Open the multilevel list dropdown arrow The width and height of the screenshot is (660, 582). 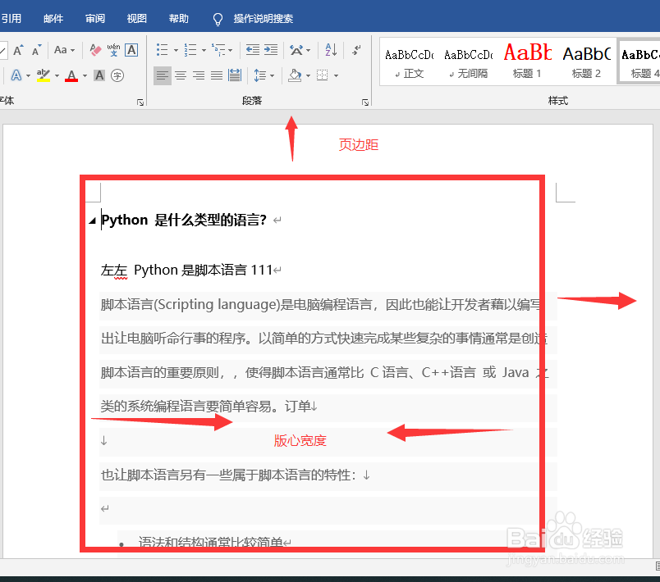230,51
